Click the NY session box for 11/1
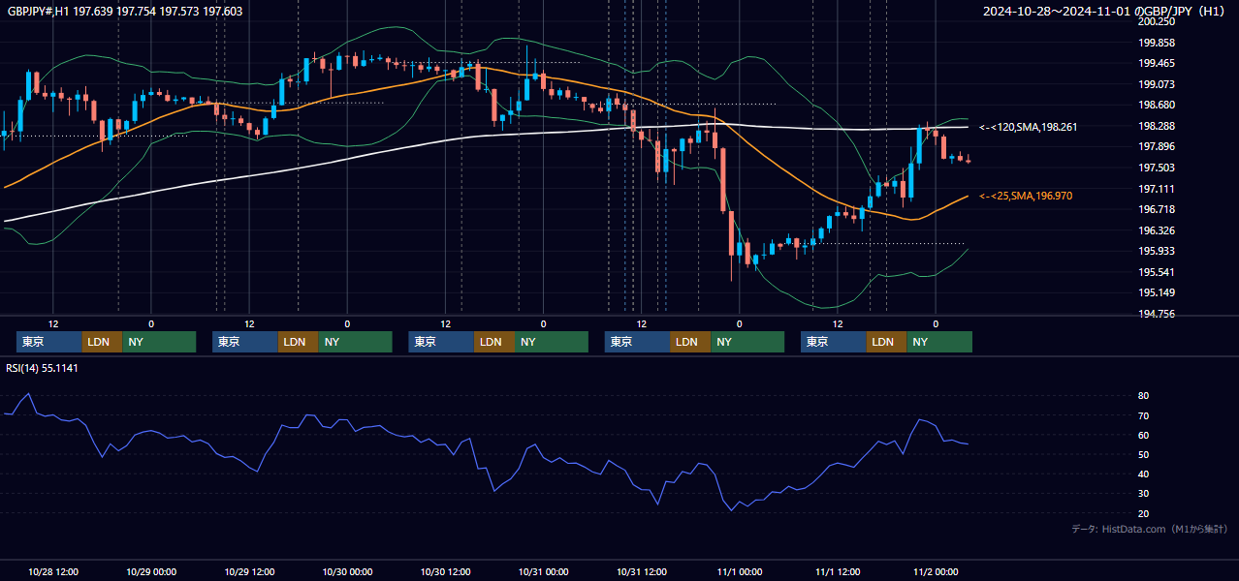1239x581 pixels. pyautogui.click(x=939, y=342)
